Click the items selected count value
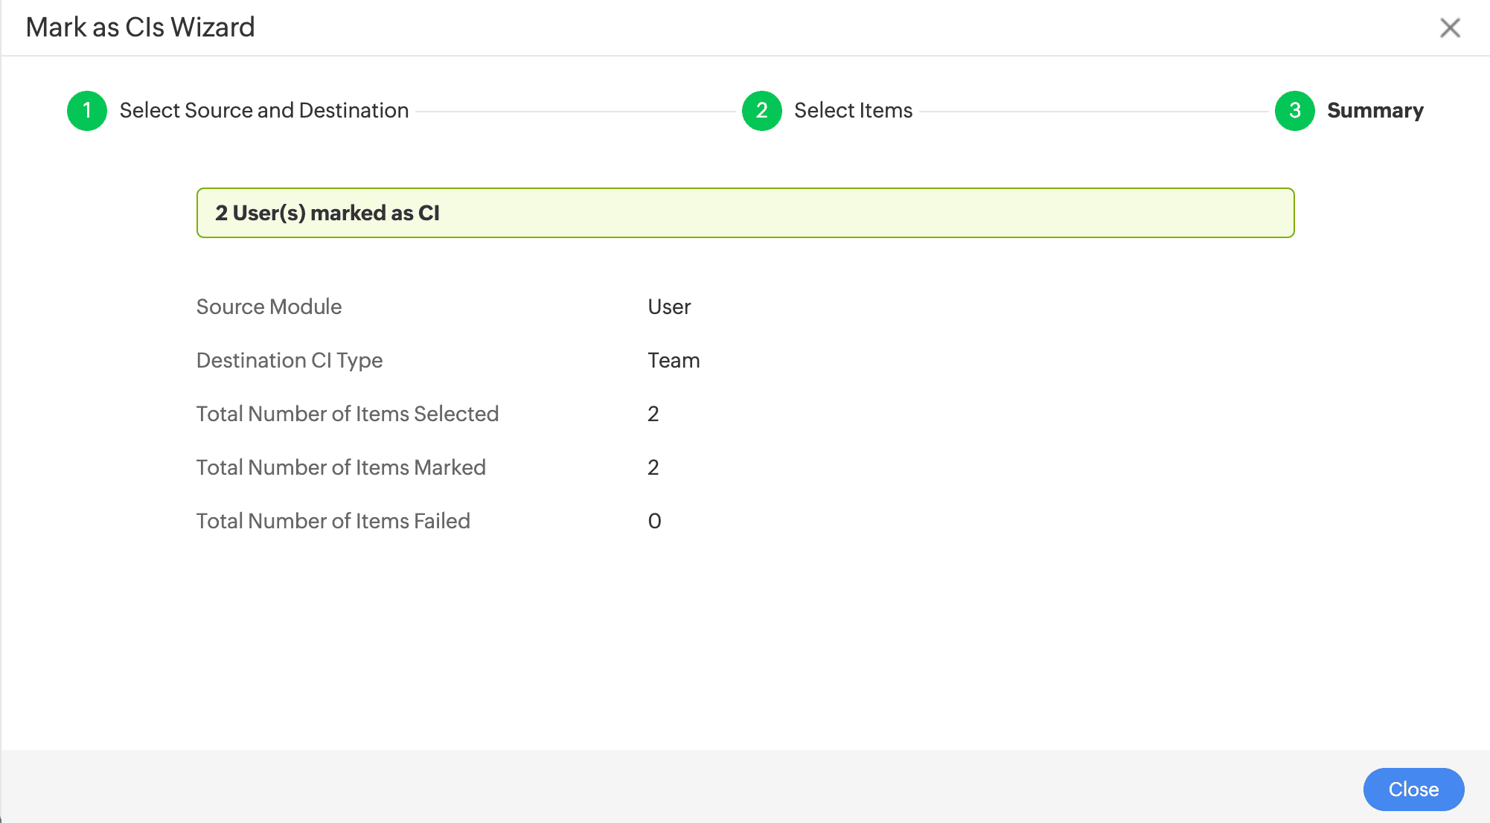 [x=653, y=414]
